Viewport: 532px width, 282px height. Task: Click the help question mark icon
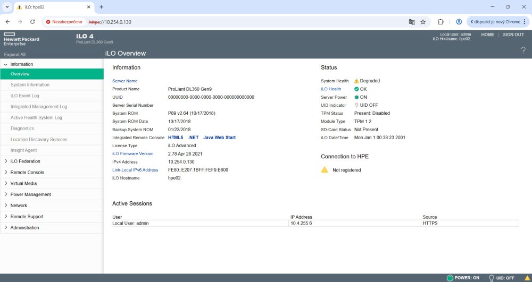pyautogui.click(x=523, y=50)
